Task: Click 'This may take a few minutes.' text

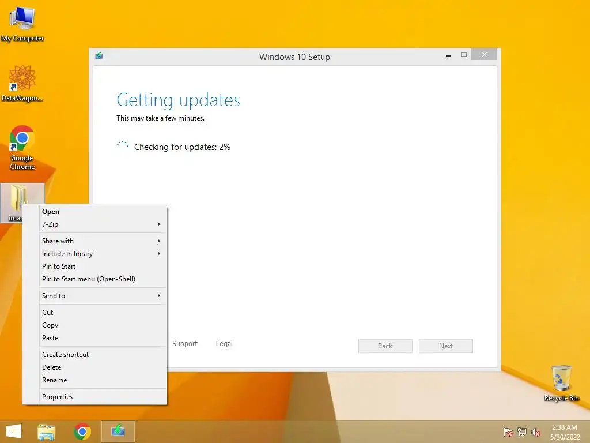Action: click(x=161, y=118)
